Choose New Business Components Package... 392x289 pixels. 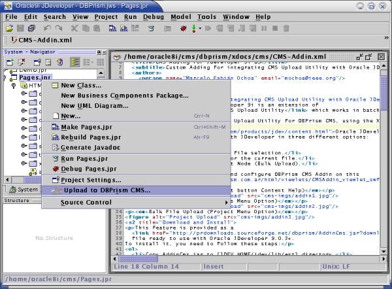click(136, 95)
